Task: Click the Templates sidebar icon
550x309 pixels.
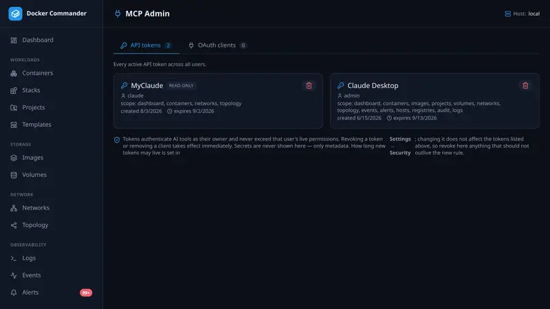Action: 14,125
